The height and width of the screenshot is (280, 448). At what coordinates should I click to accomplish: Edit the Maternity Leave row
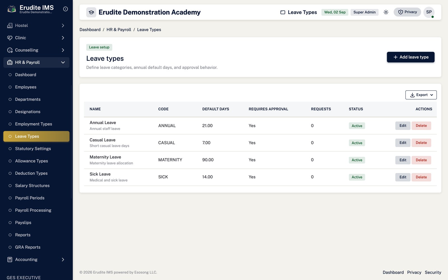403,160
